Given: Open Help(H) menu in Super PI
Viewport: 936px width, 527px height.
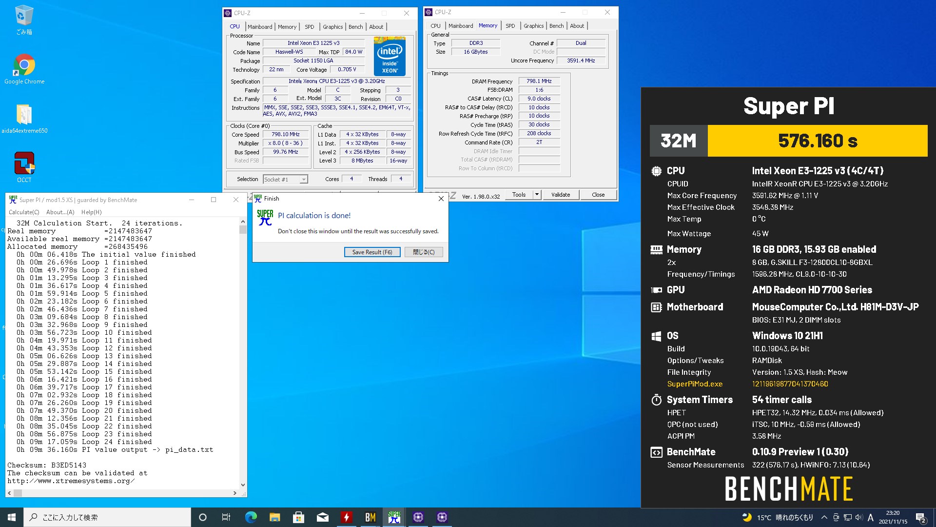Looking at the screenshot, I should point(91,212).
